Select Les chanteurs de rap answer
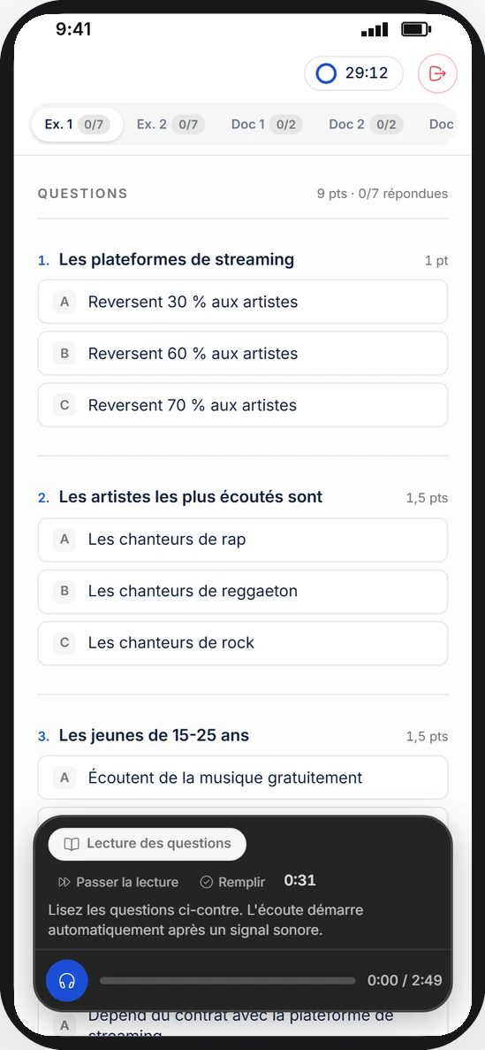This screenshot has width=485, height=1050. 243,540
